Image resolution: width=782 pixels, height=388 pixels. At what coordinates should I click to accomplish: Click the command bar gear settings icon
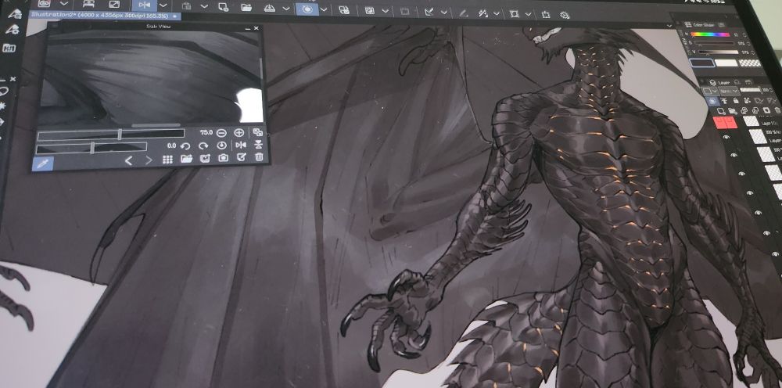click(x=565, y=15)
